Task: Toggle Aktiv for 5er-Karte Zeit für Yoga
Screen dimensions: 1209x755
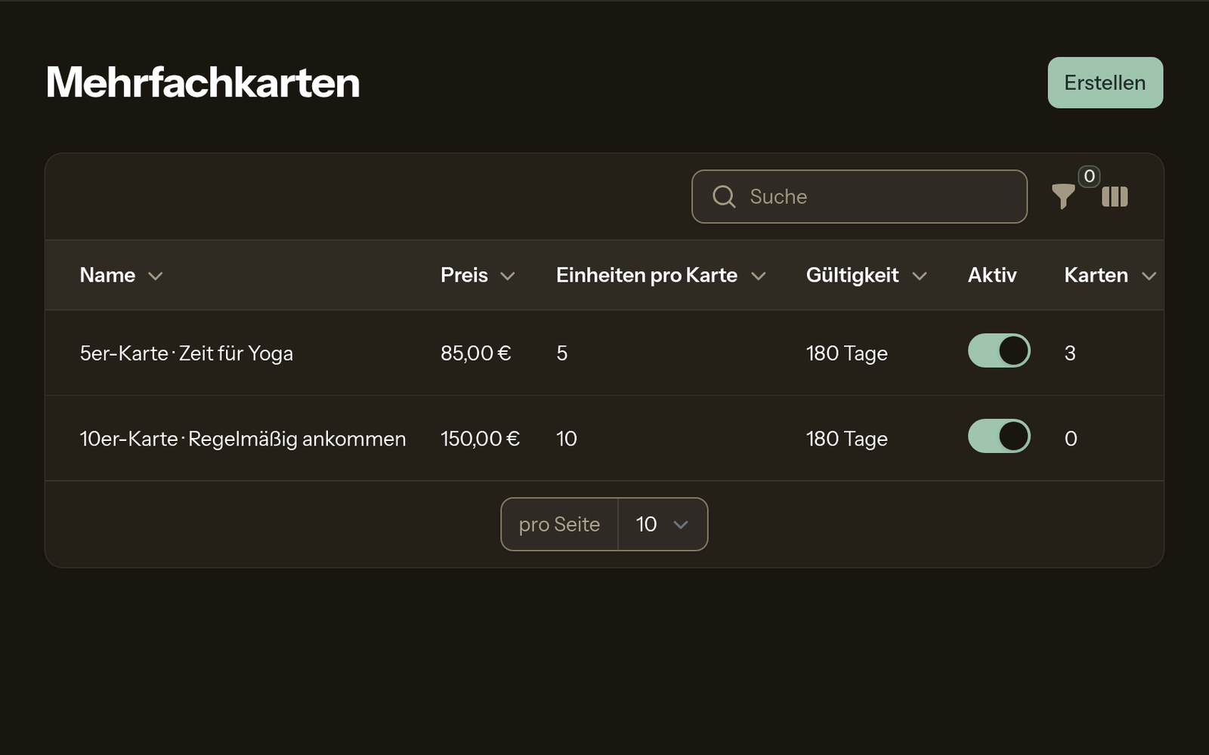Action: [x=999, y=351]
